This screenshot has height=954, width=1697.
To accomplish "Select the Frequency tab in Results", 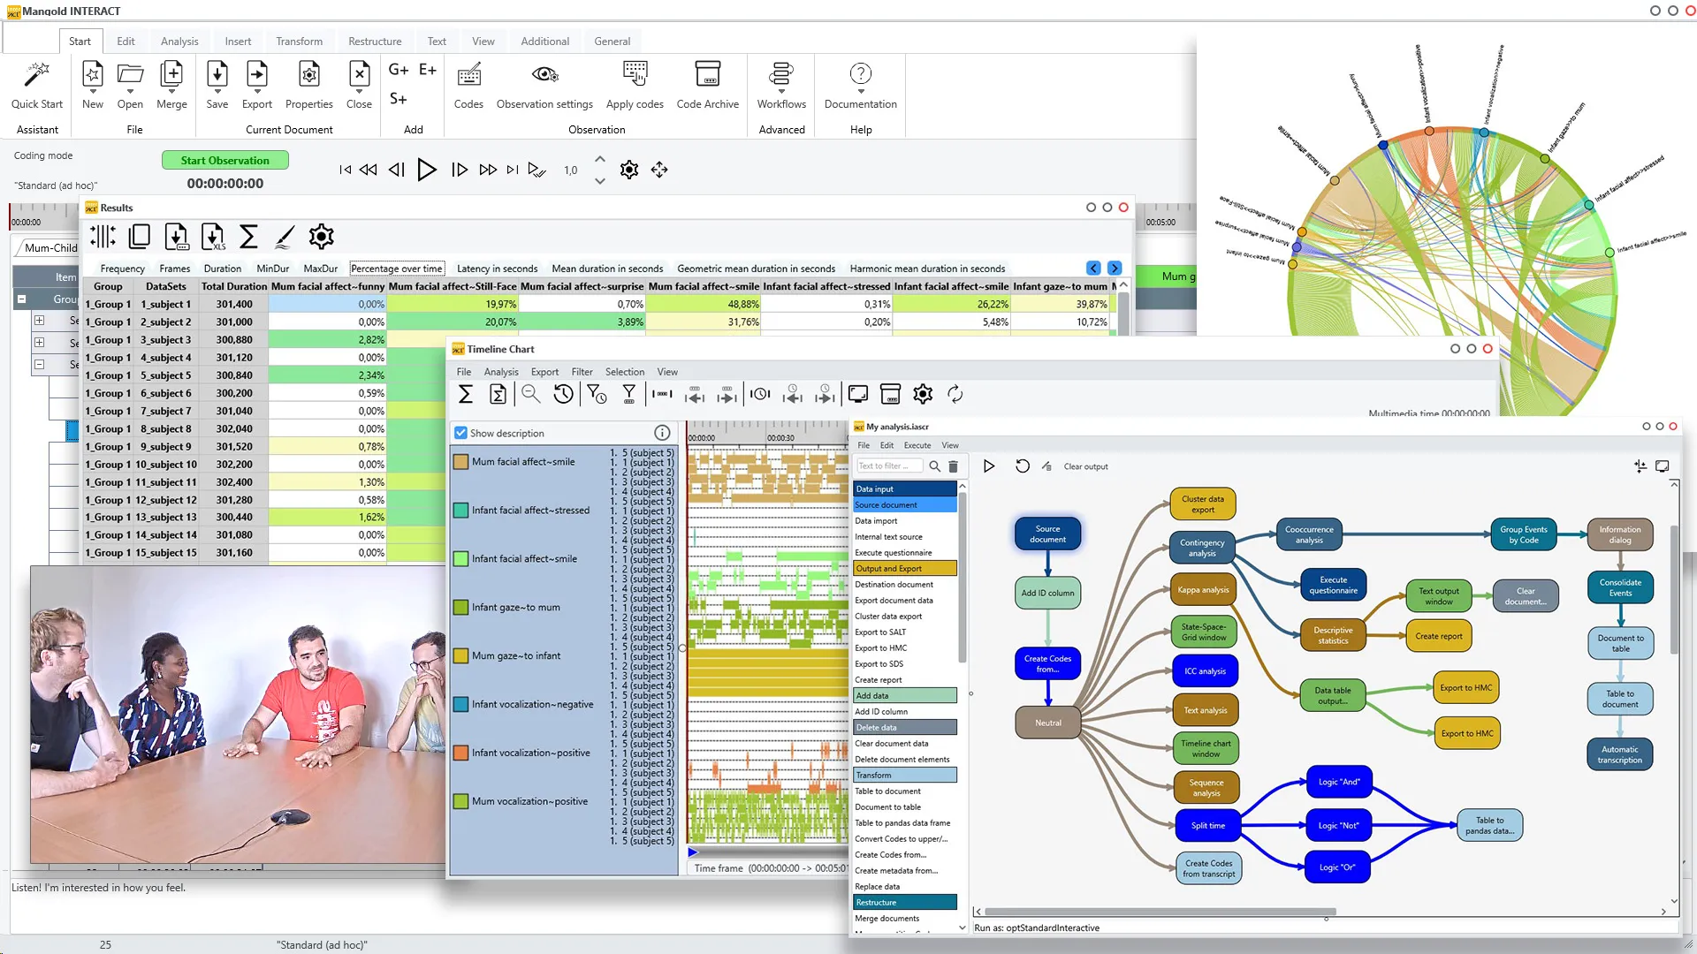I will pyautogui.click(x=122, y=269).
